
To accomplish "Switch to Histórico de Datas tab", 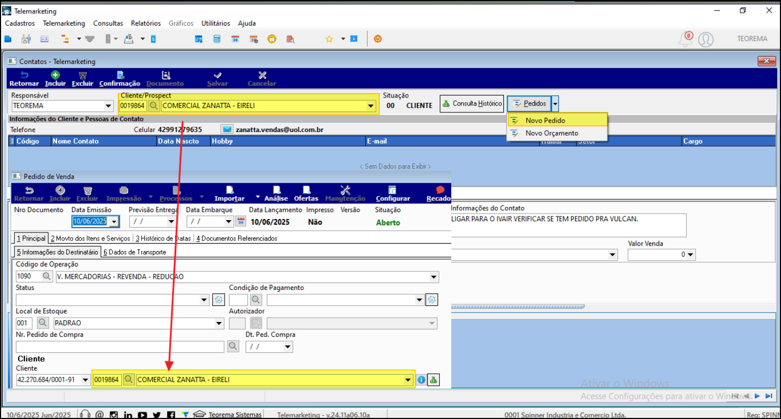I will point(163,238).
